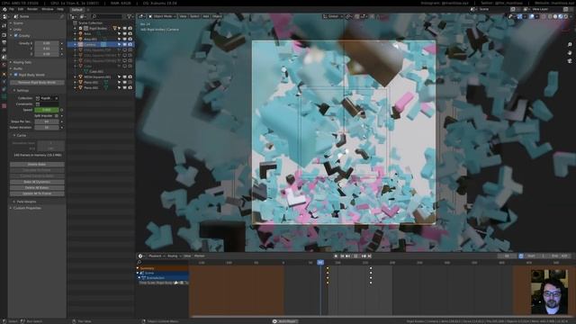Select the Camera row in outliner
The width and height of the screenshot is (576, 324).
pyautogui.click(x=101, y=44)
